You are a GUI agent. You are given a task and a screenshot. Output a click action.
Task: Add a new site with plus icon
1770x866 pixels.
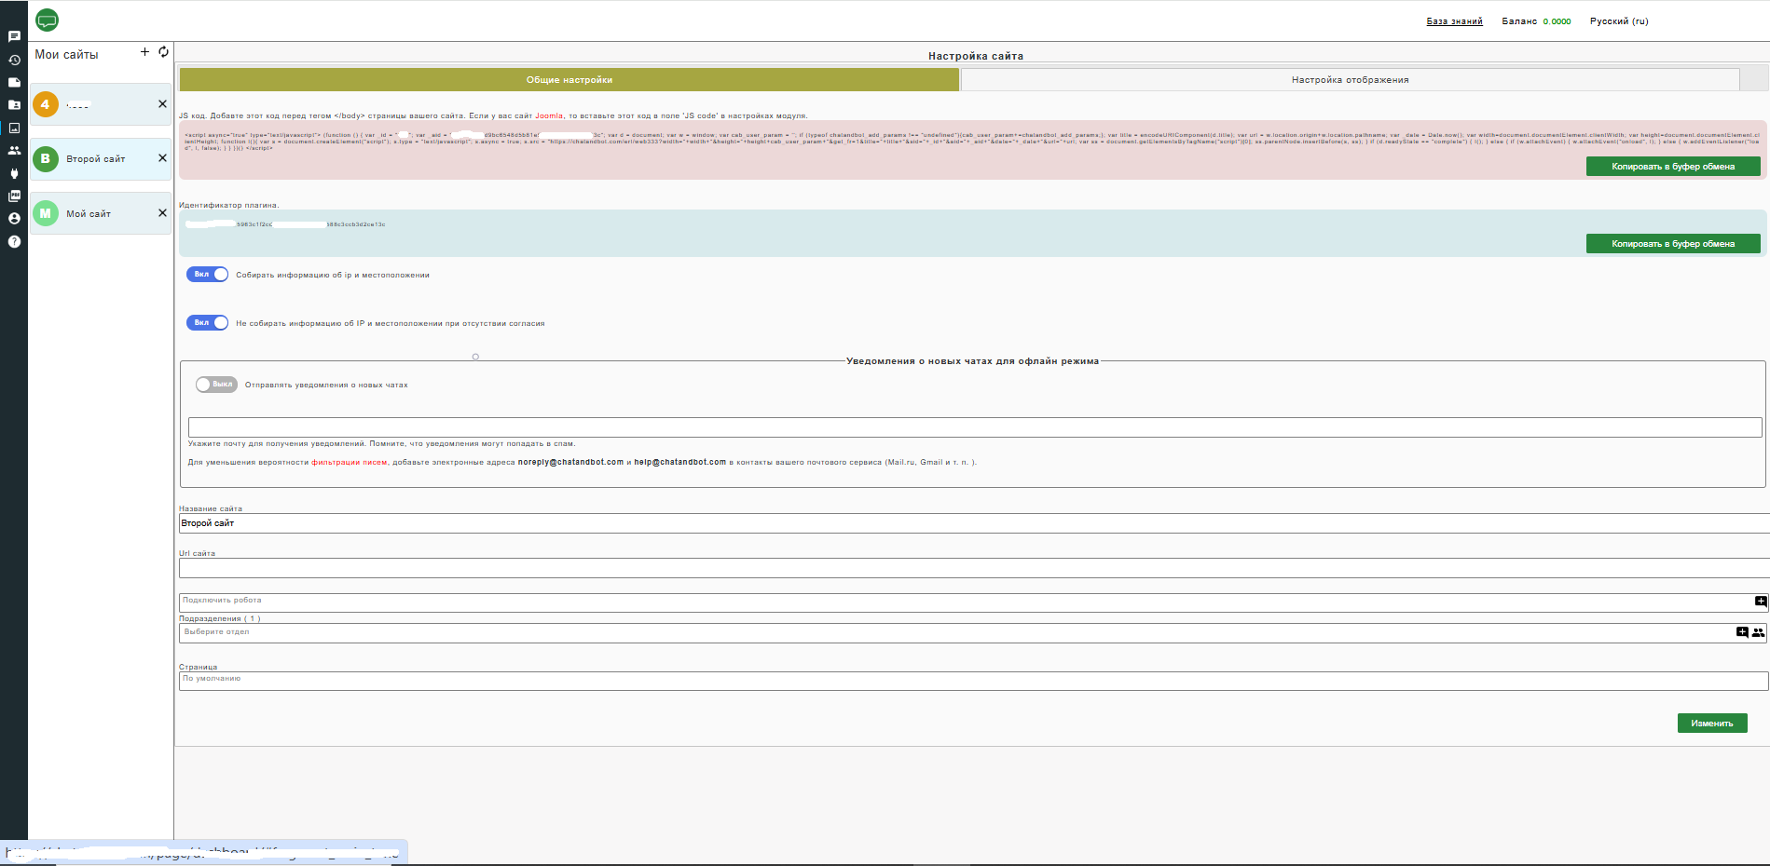point(144,52)
